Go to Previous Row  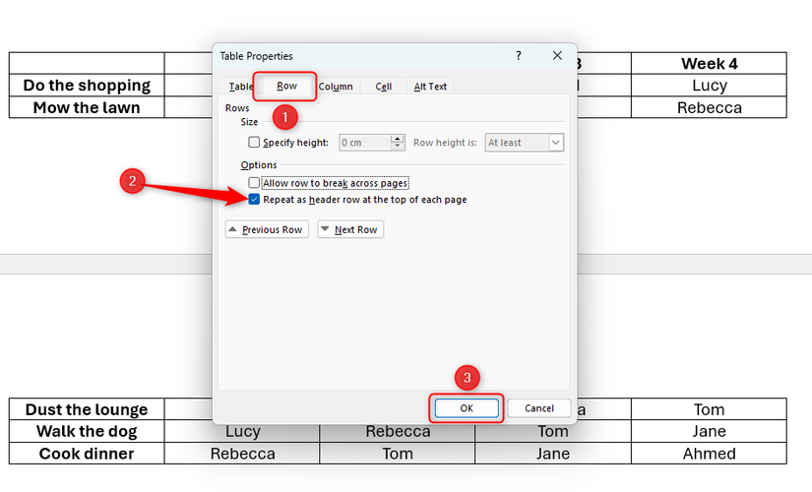[x=267, y=229]
